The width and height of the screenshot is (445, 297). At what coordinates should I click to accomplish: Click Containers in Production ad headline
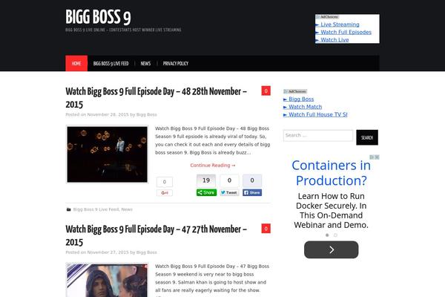pyautogui.click(x=332, y=173)
